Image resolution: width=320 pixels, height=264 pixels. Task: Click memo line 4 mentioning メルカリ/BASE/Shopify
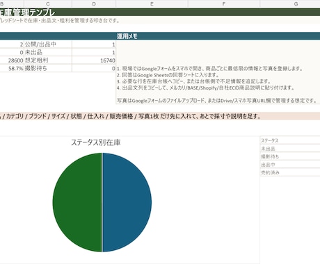point(206,88)
